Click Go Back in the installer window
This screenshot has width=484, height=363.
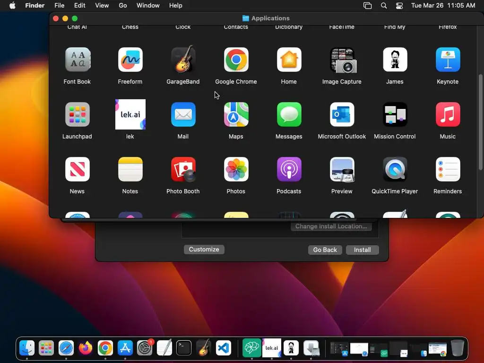tap(325, 250)
